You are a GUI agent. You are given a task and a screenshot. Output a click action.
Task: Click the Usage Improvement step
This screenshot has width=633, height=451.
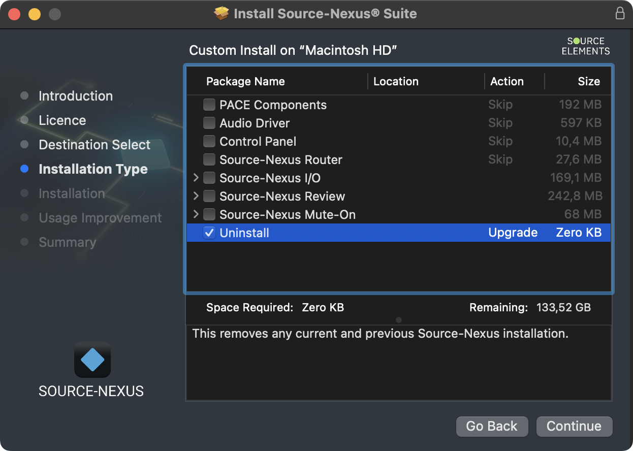click(100, 218)
